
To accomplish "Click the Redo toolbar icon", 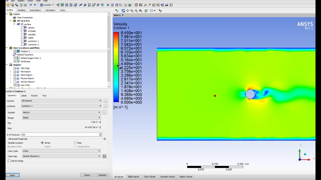I will point(35,5).
